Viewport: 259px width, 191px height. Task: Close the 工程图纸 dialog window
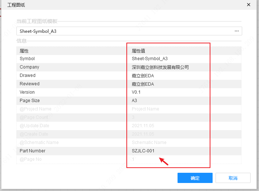[x=249, y=5]
